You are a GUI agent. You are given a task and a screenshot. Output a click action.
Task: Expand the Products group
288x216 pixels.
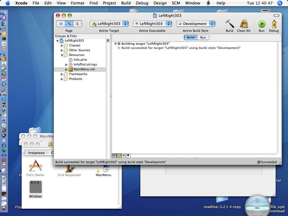(x=62, y=79)
